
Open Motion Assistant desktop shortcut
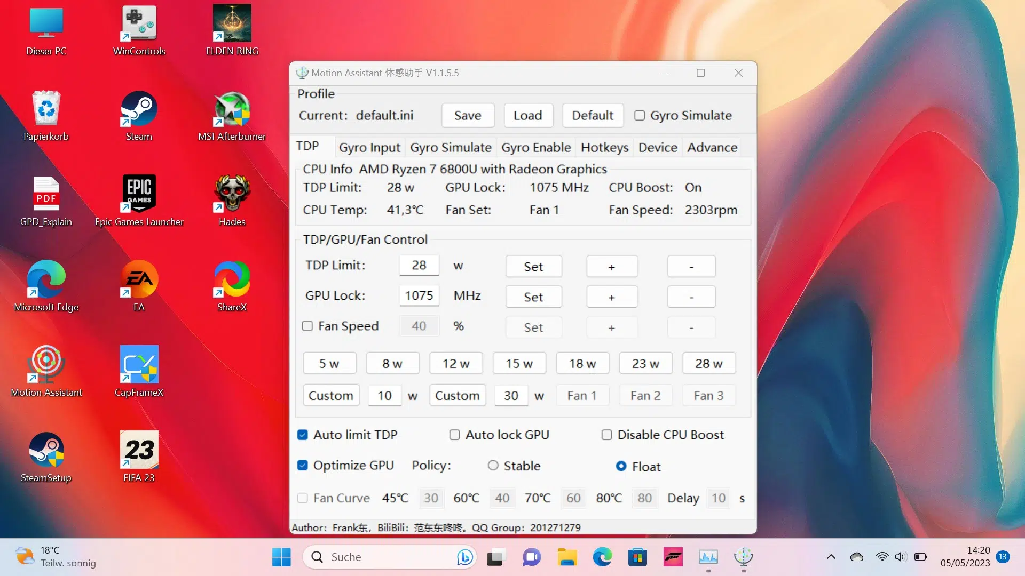[46, 372]
